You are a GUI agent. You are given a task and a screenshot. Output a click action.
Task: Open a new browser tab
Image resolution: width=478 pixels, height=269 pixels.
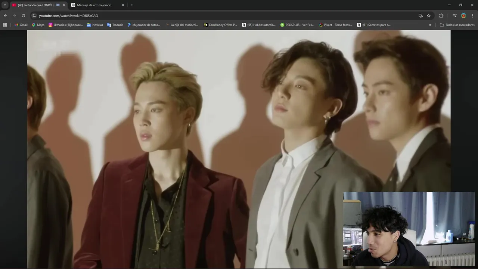pos(132,5)
